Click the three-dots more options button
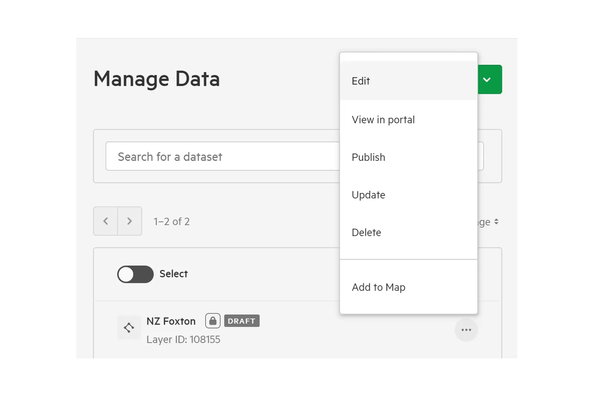This screenshot has width=594, height=402. tap(466, 330)
